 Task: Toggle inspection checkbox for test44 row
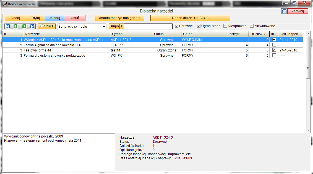274,50
